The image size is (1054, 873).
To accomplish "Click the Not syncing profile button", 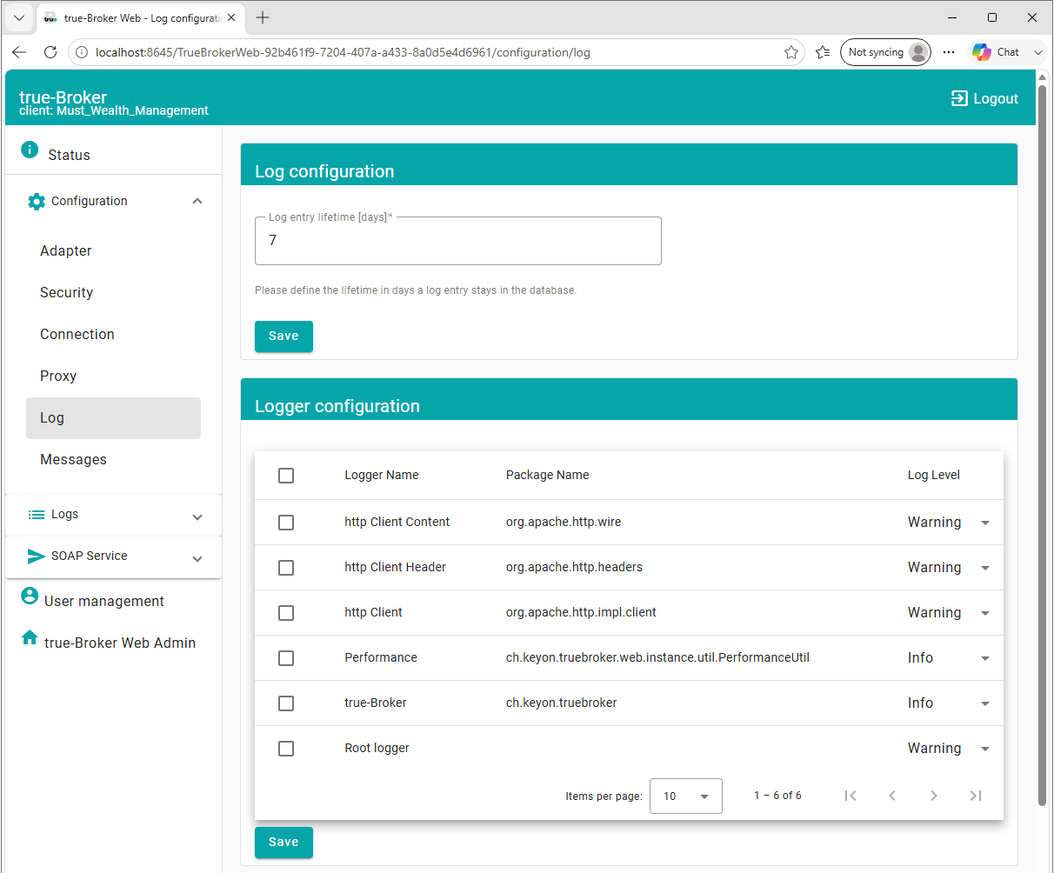I will pos(885,52).
